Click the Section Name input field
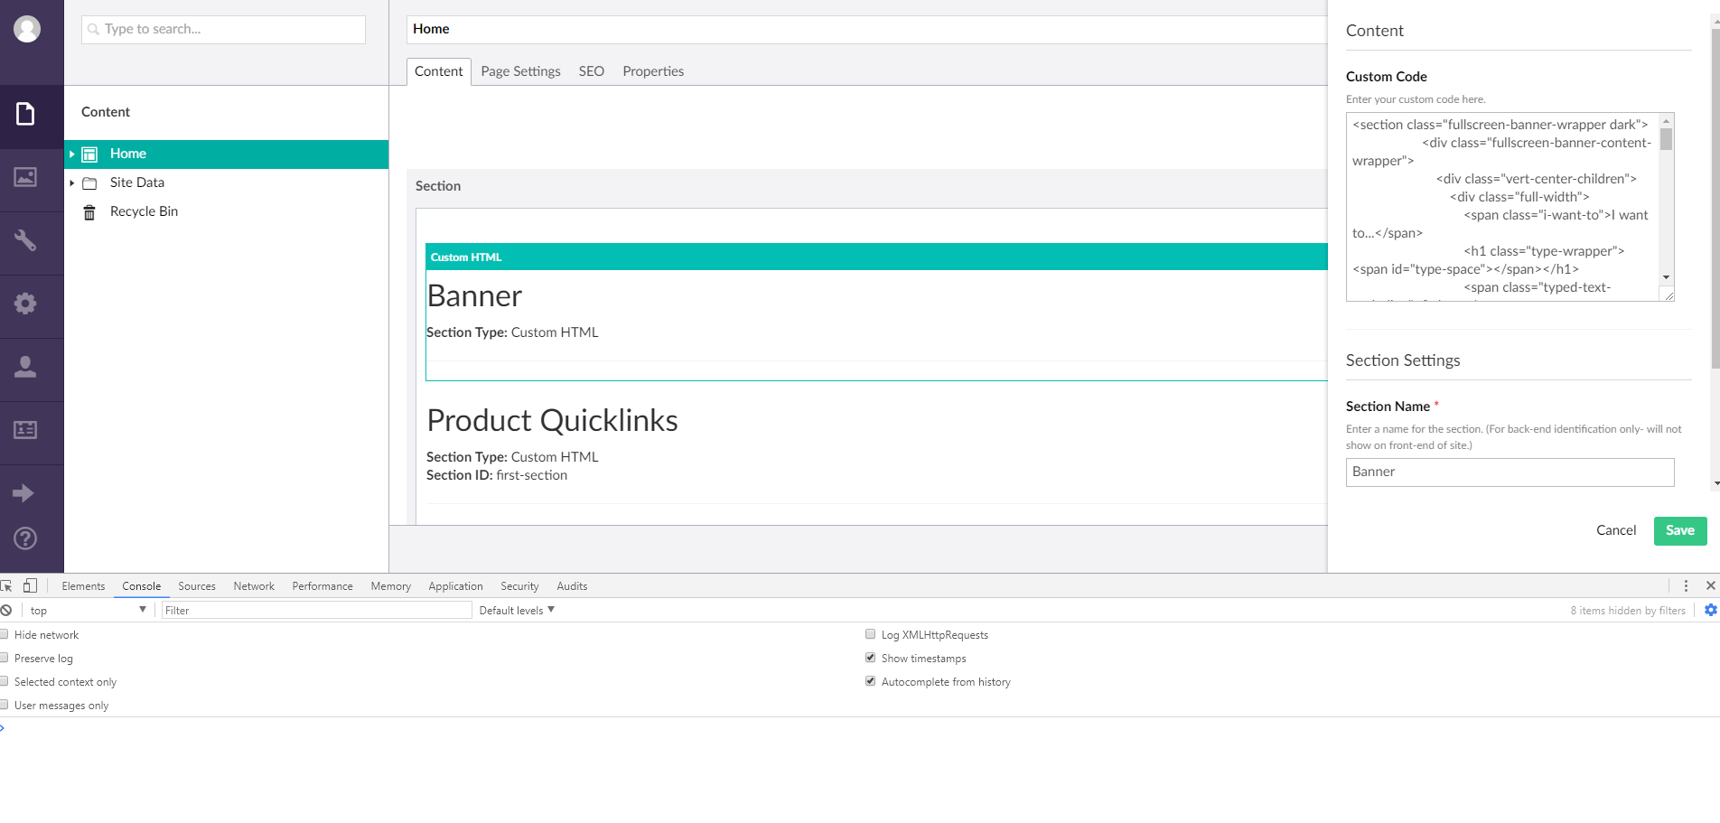The width and height of the screenshot is (1720, 823). tap(1510, 472)
